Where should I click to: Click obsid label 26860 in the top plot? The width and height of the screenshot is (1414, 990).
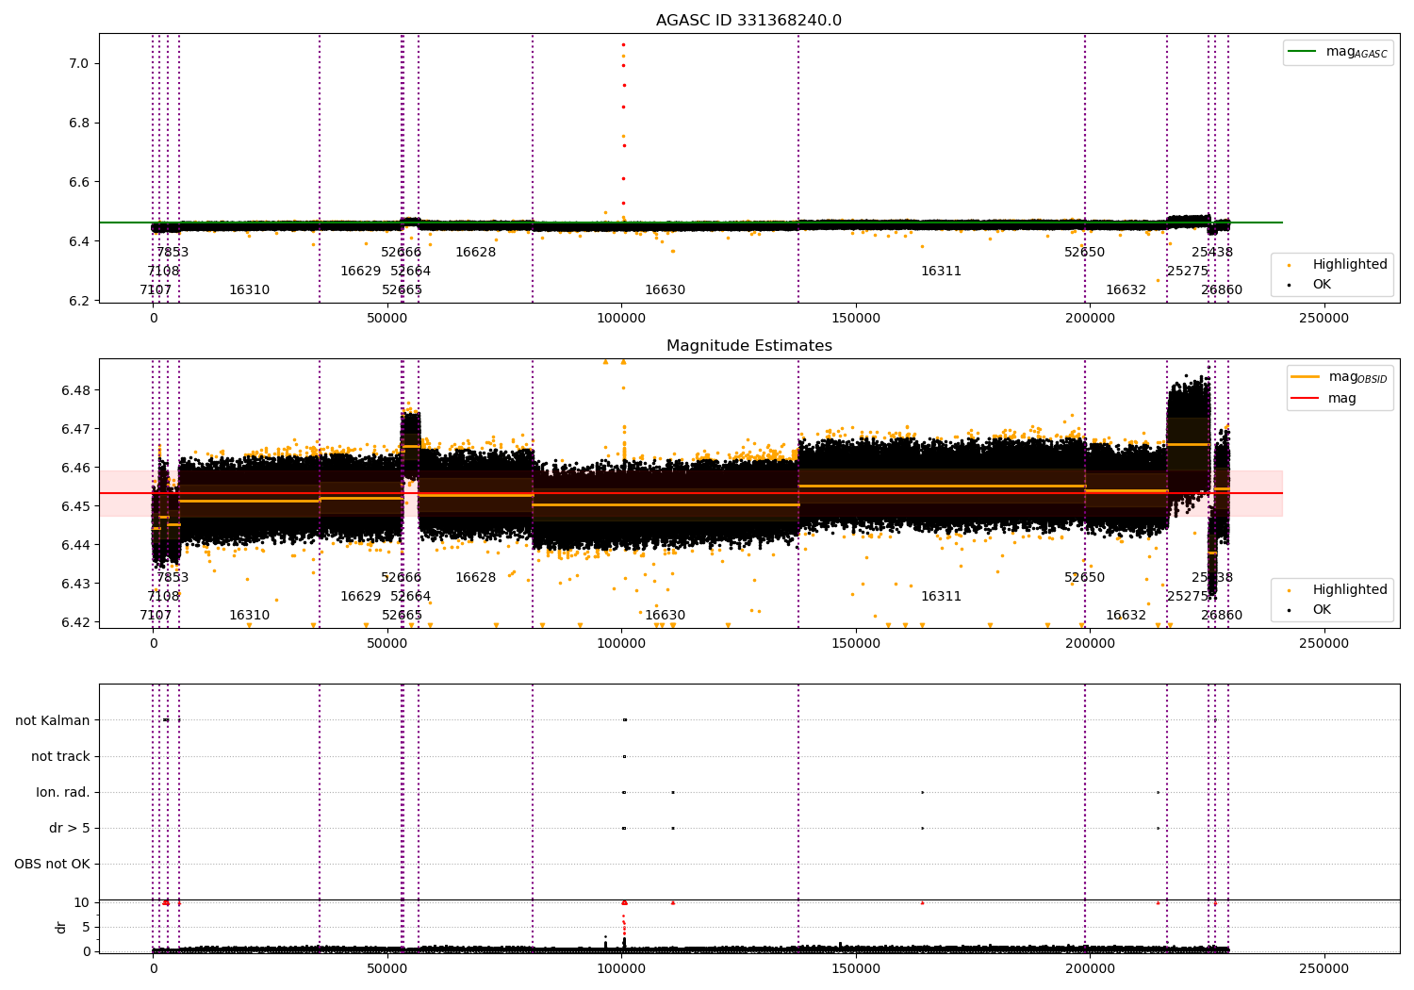(x=1221, y=290)
